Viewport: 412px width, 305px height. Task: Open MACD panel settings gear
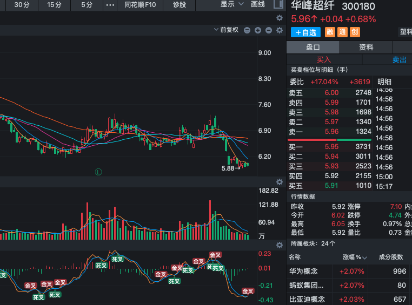280,245
